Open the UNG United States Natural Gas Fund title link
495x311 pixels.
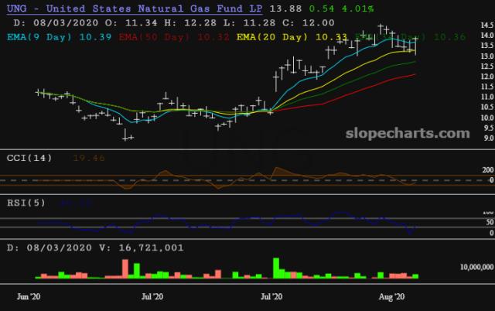(135, 9)
